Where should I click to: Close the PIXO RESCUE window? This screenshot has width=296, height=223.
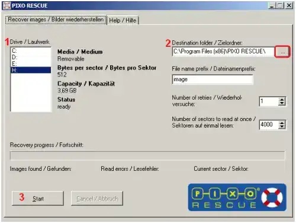point(289,5)
